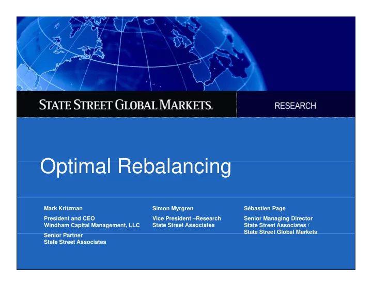Click State Street Associates / line
The height and width of the screenshot is (287, 372).
(276, 225)
